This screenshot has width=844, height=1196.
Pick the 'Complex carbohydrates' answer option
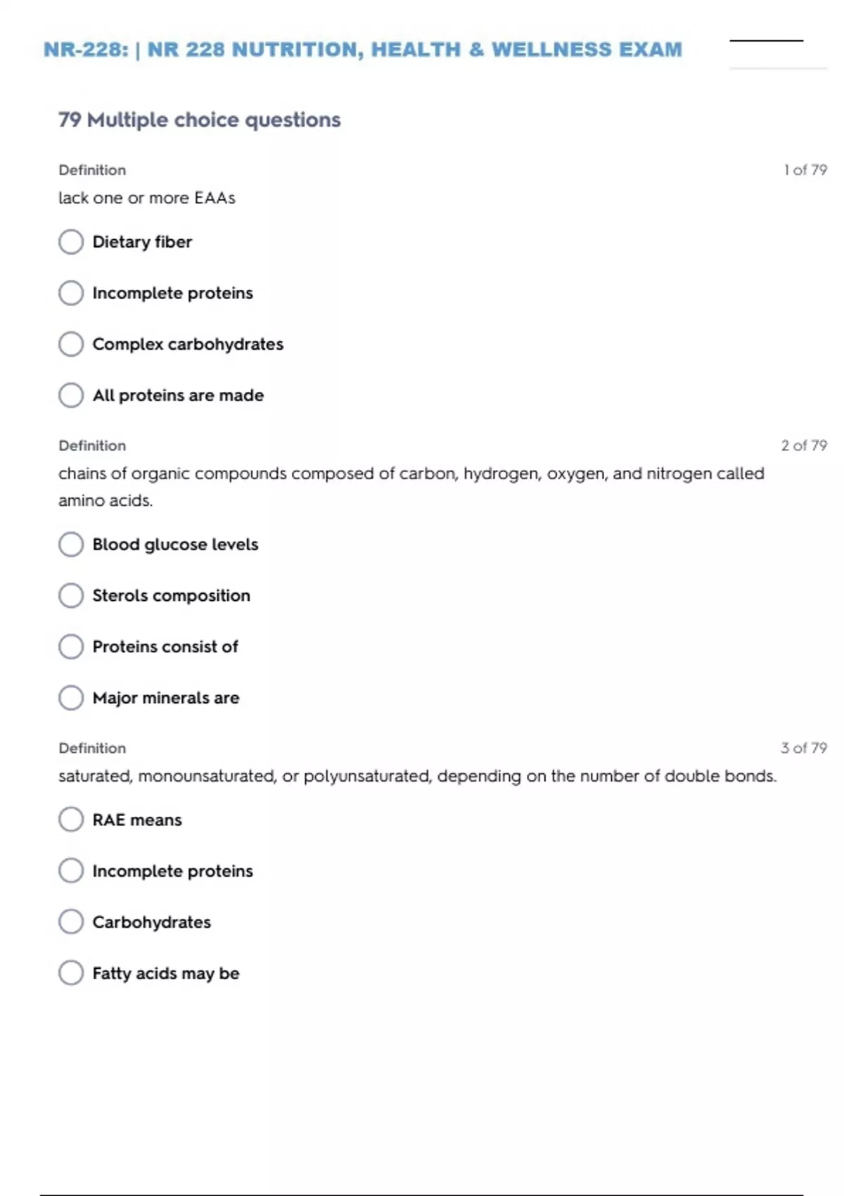point(71,344)
